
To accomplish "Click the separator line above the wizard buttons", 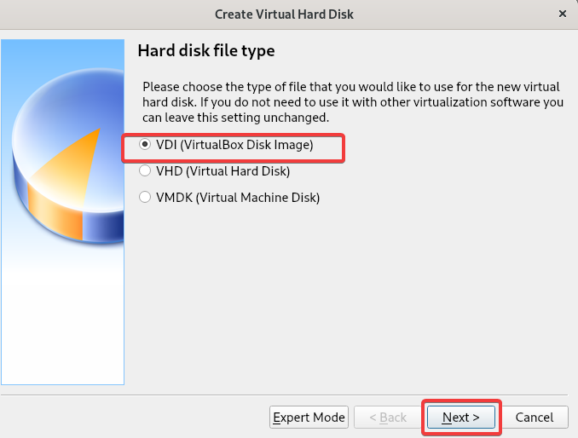I will click(x=284, y=395).
